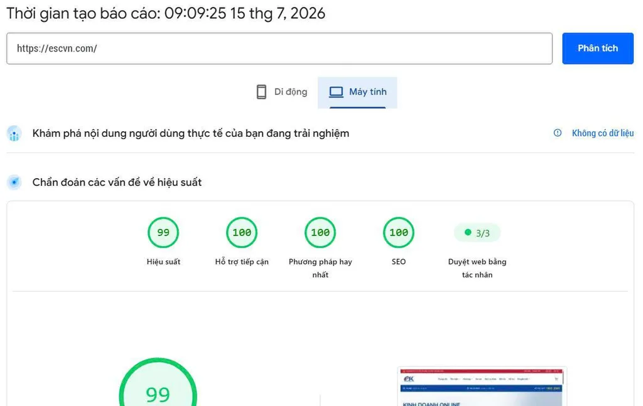This screenshot has width=643, height=406.
Task: Select the Hiệu suất 99 score gauge
Action: 163,232
